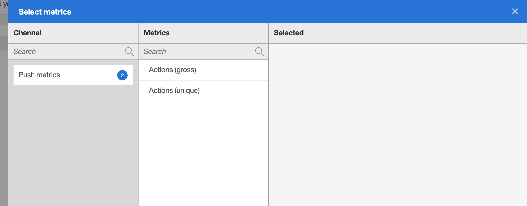The height and width of the screenshot is (206, 527).
Task: Click the dimmed page behind the dialog
Action: [x=4, y=117]
